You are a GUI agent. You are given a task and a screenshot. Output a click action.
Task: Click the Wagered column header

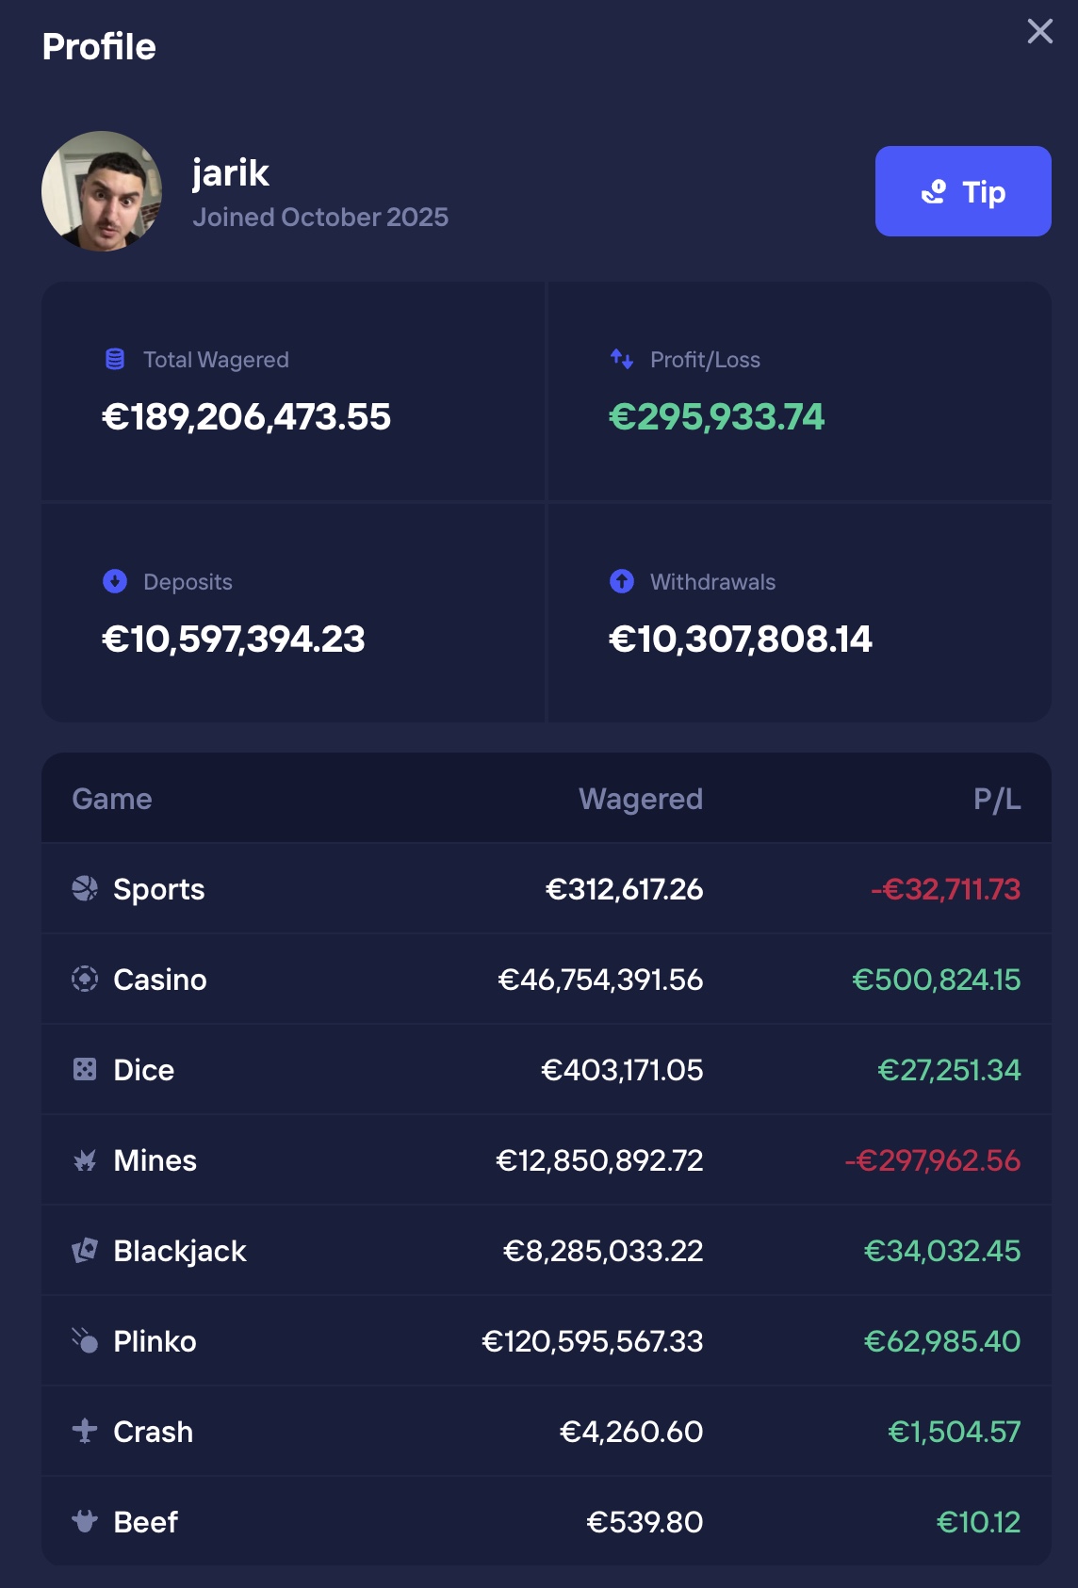coord(640,799)
